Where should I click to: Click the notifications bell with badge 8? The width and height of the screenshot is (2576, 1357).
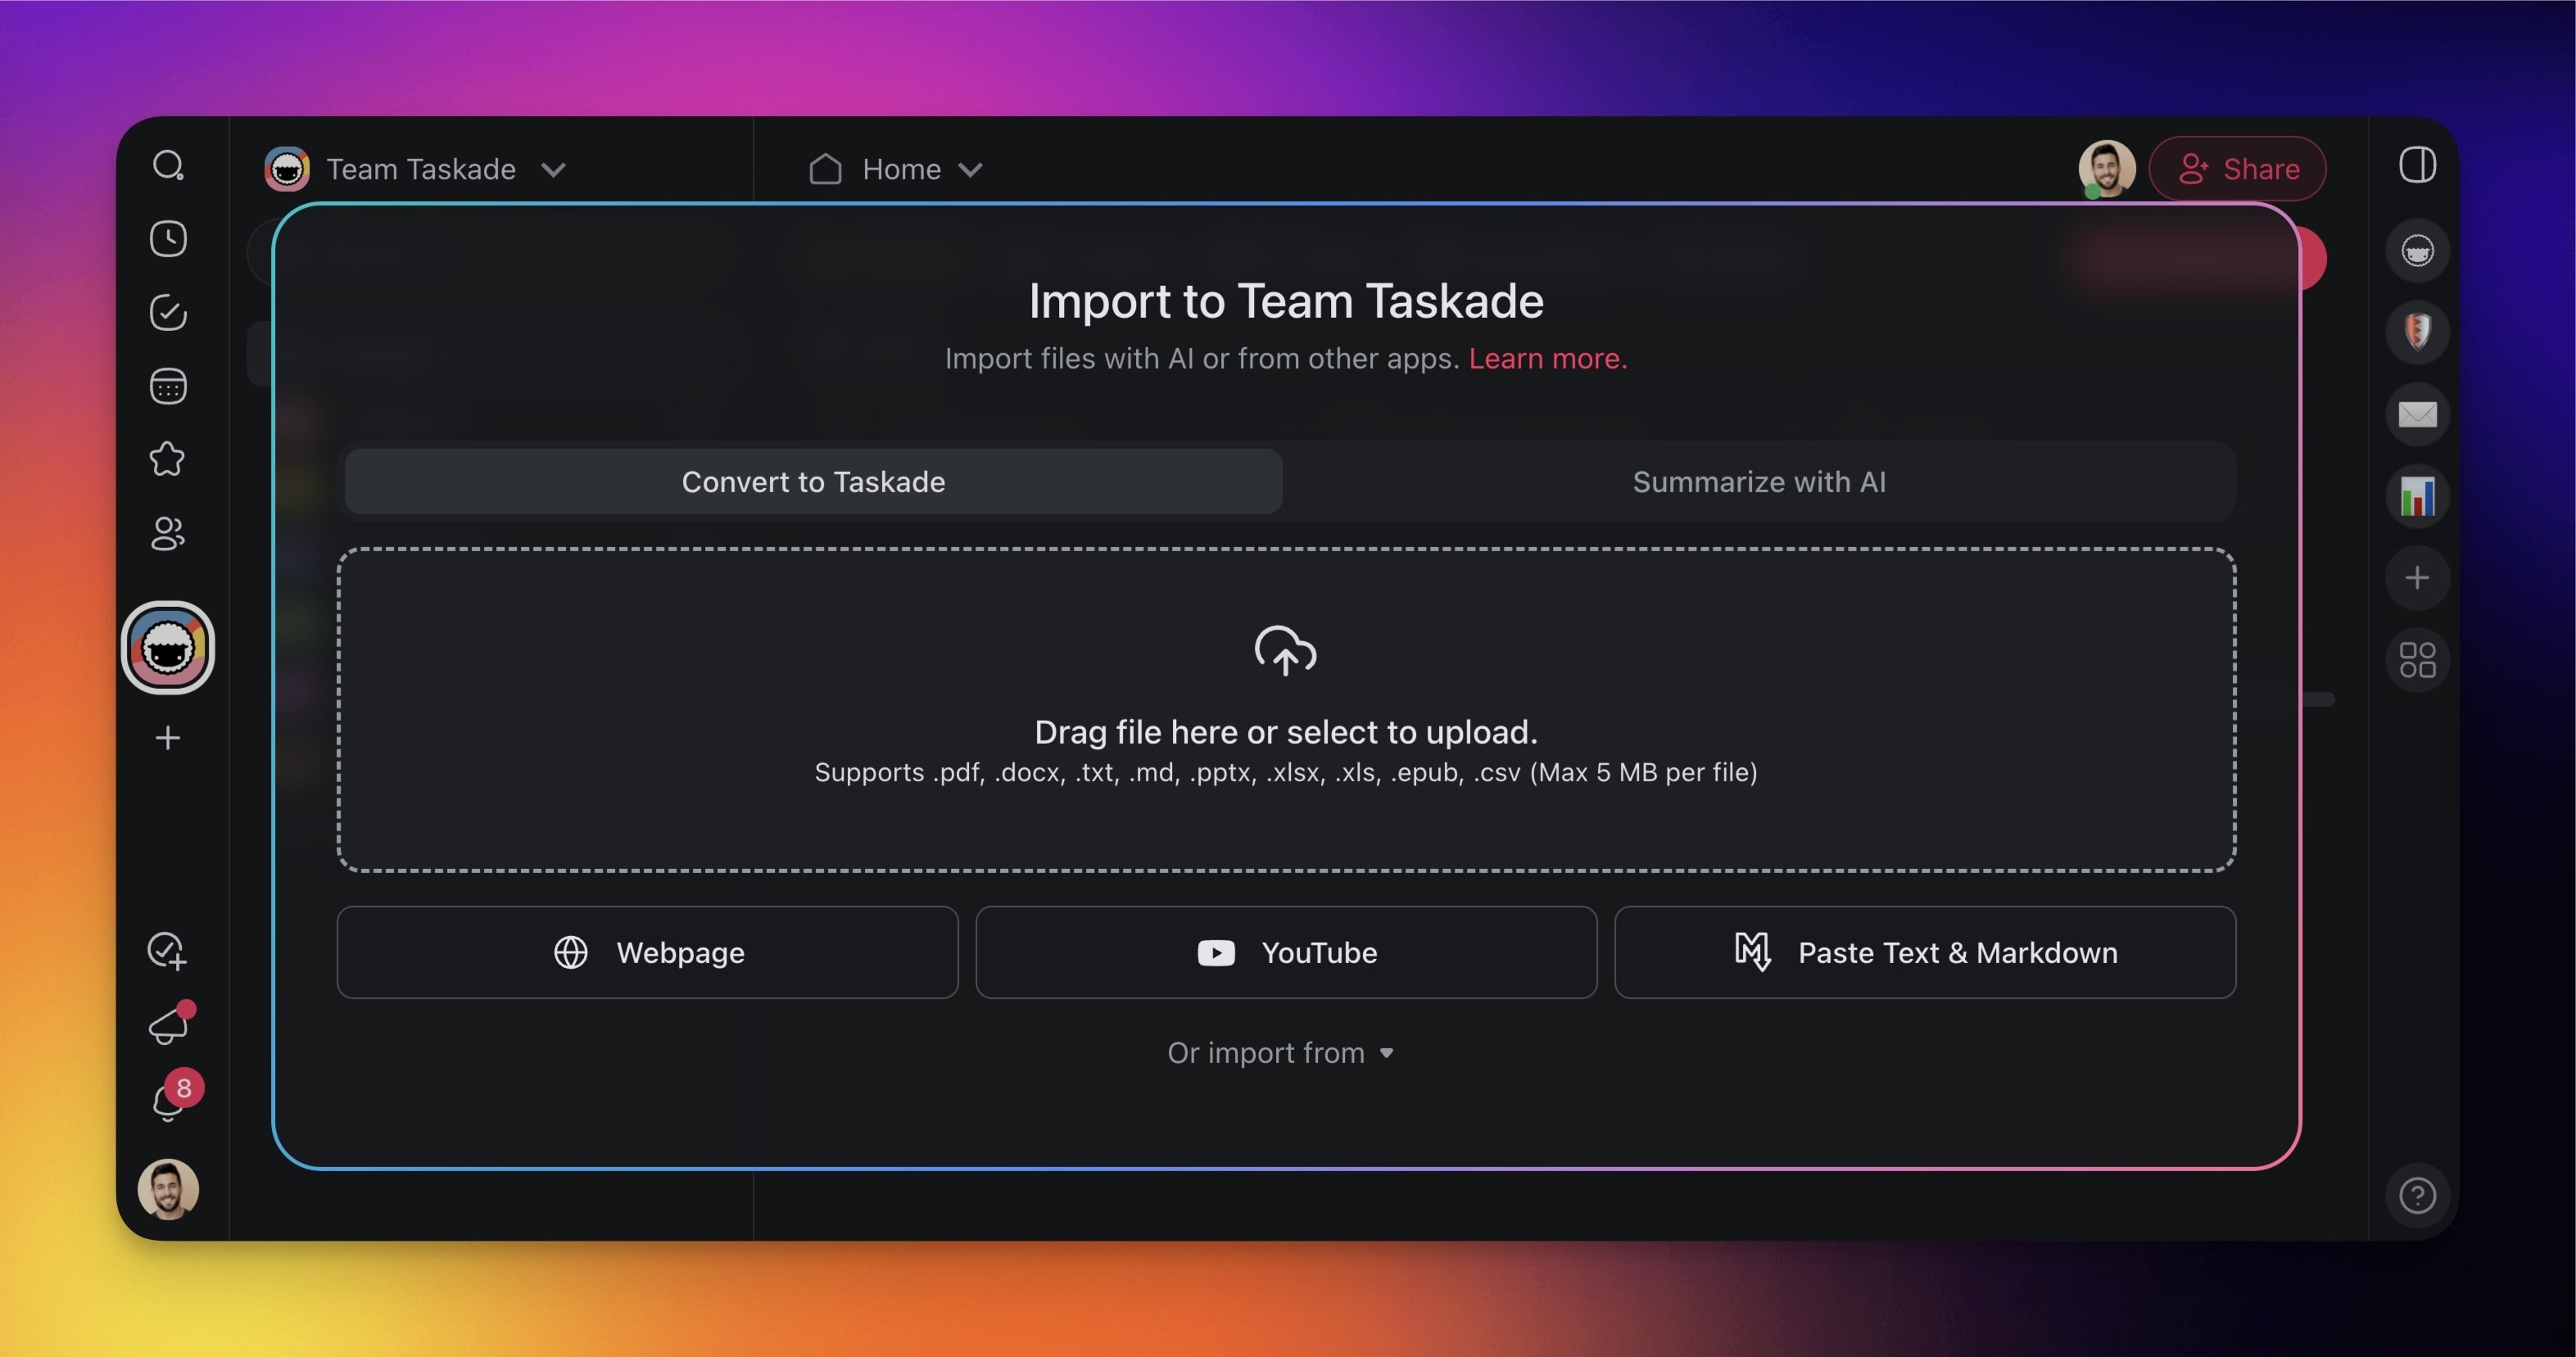pos(167,1101)
